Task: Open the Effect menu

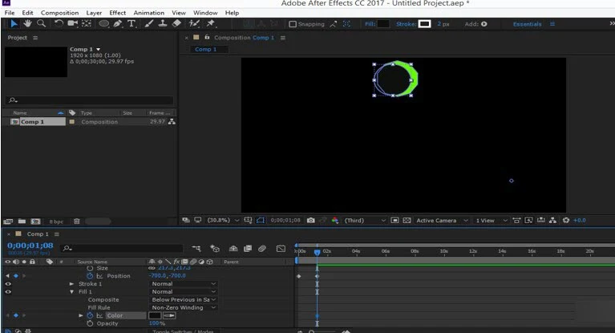Action: pos(118,13)
